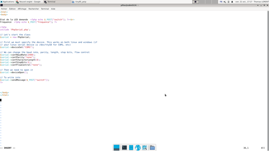Expand the Thomas LORENT user menu
269x151 pixels.
pyautogui.click(x=261, y=2)
